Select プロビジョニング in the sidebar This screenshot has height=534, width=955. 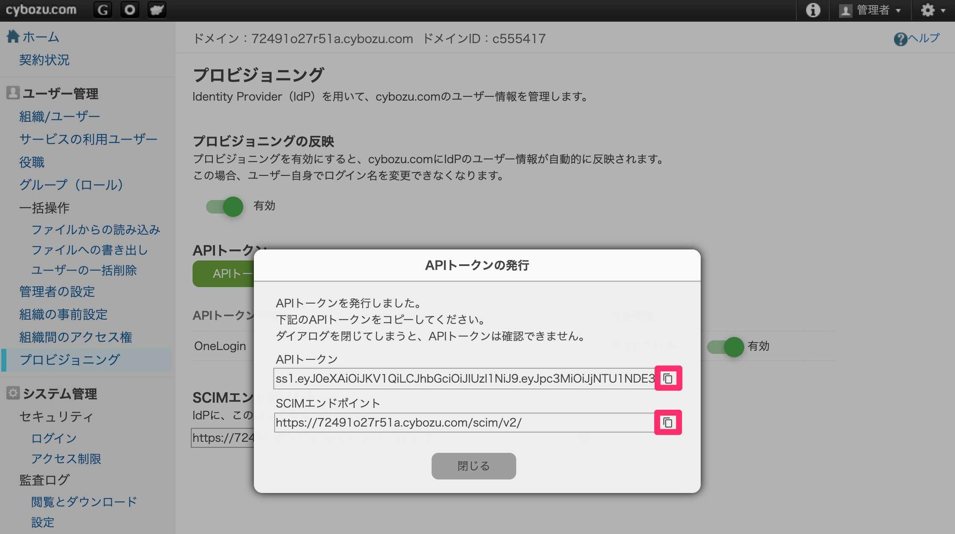click(70, 360)
